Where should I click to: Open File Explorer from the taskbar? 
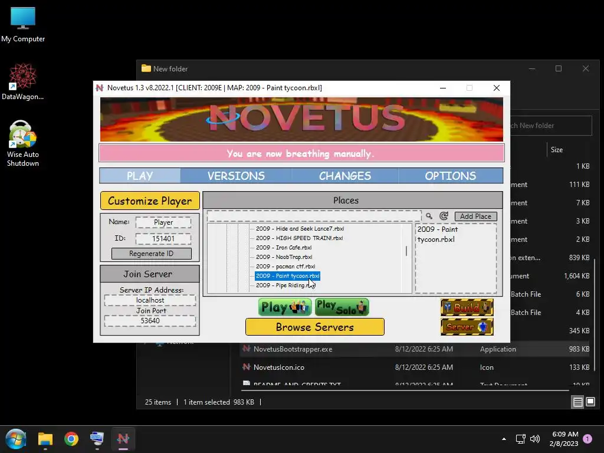(45, 439)
